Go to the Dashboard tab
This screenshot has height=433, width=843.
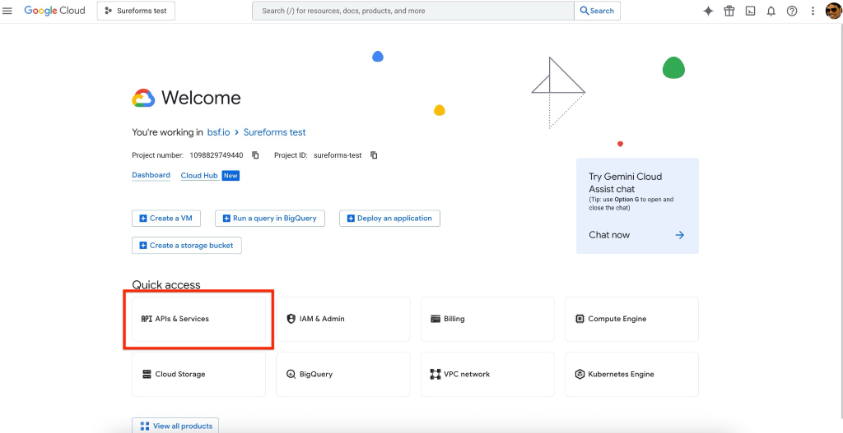tap(151, 176)
